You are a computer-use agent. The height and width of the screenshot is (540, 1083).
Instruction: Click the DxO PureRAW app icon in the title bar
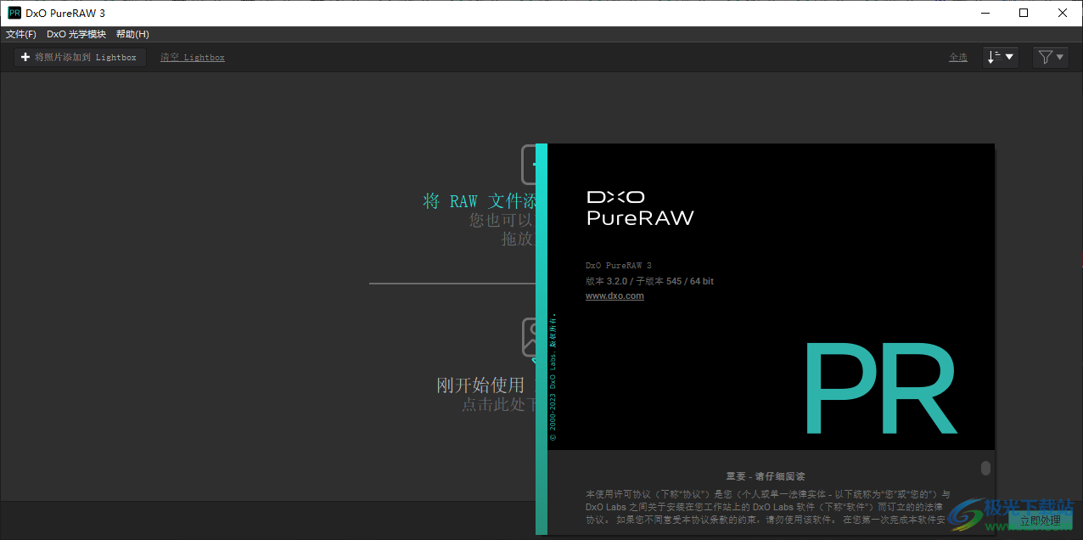(14, 13)
